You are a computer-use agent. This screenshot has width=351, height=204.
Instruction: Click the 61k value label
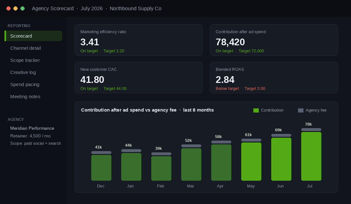(249, 135)
